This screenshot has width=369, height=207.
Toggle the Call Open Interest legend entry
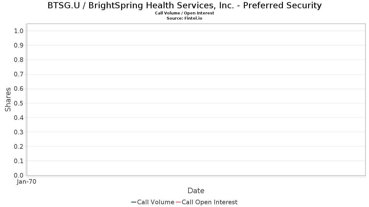pyautogui.click(x=207, y=202)
